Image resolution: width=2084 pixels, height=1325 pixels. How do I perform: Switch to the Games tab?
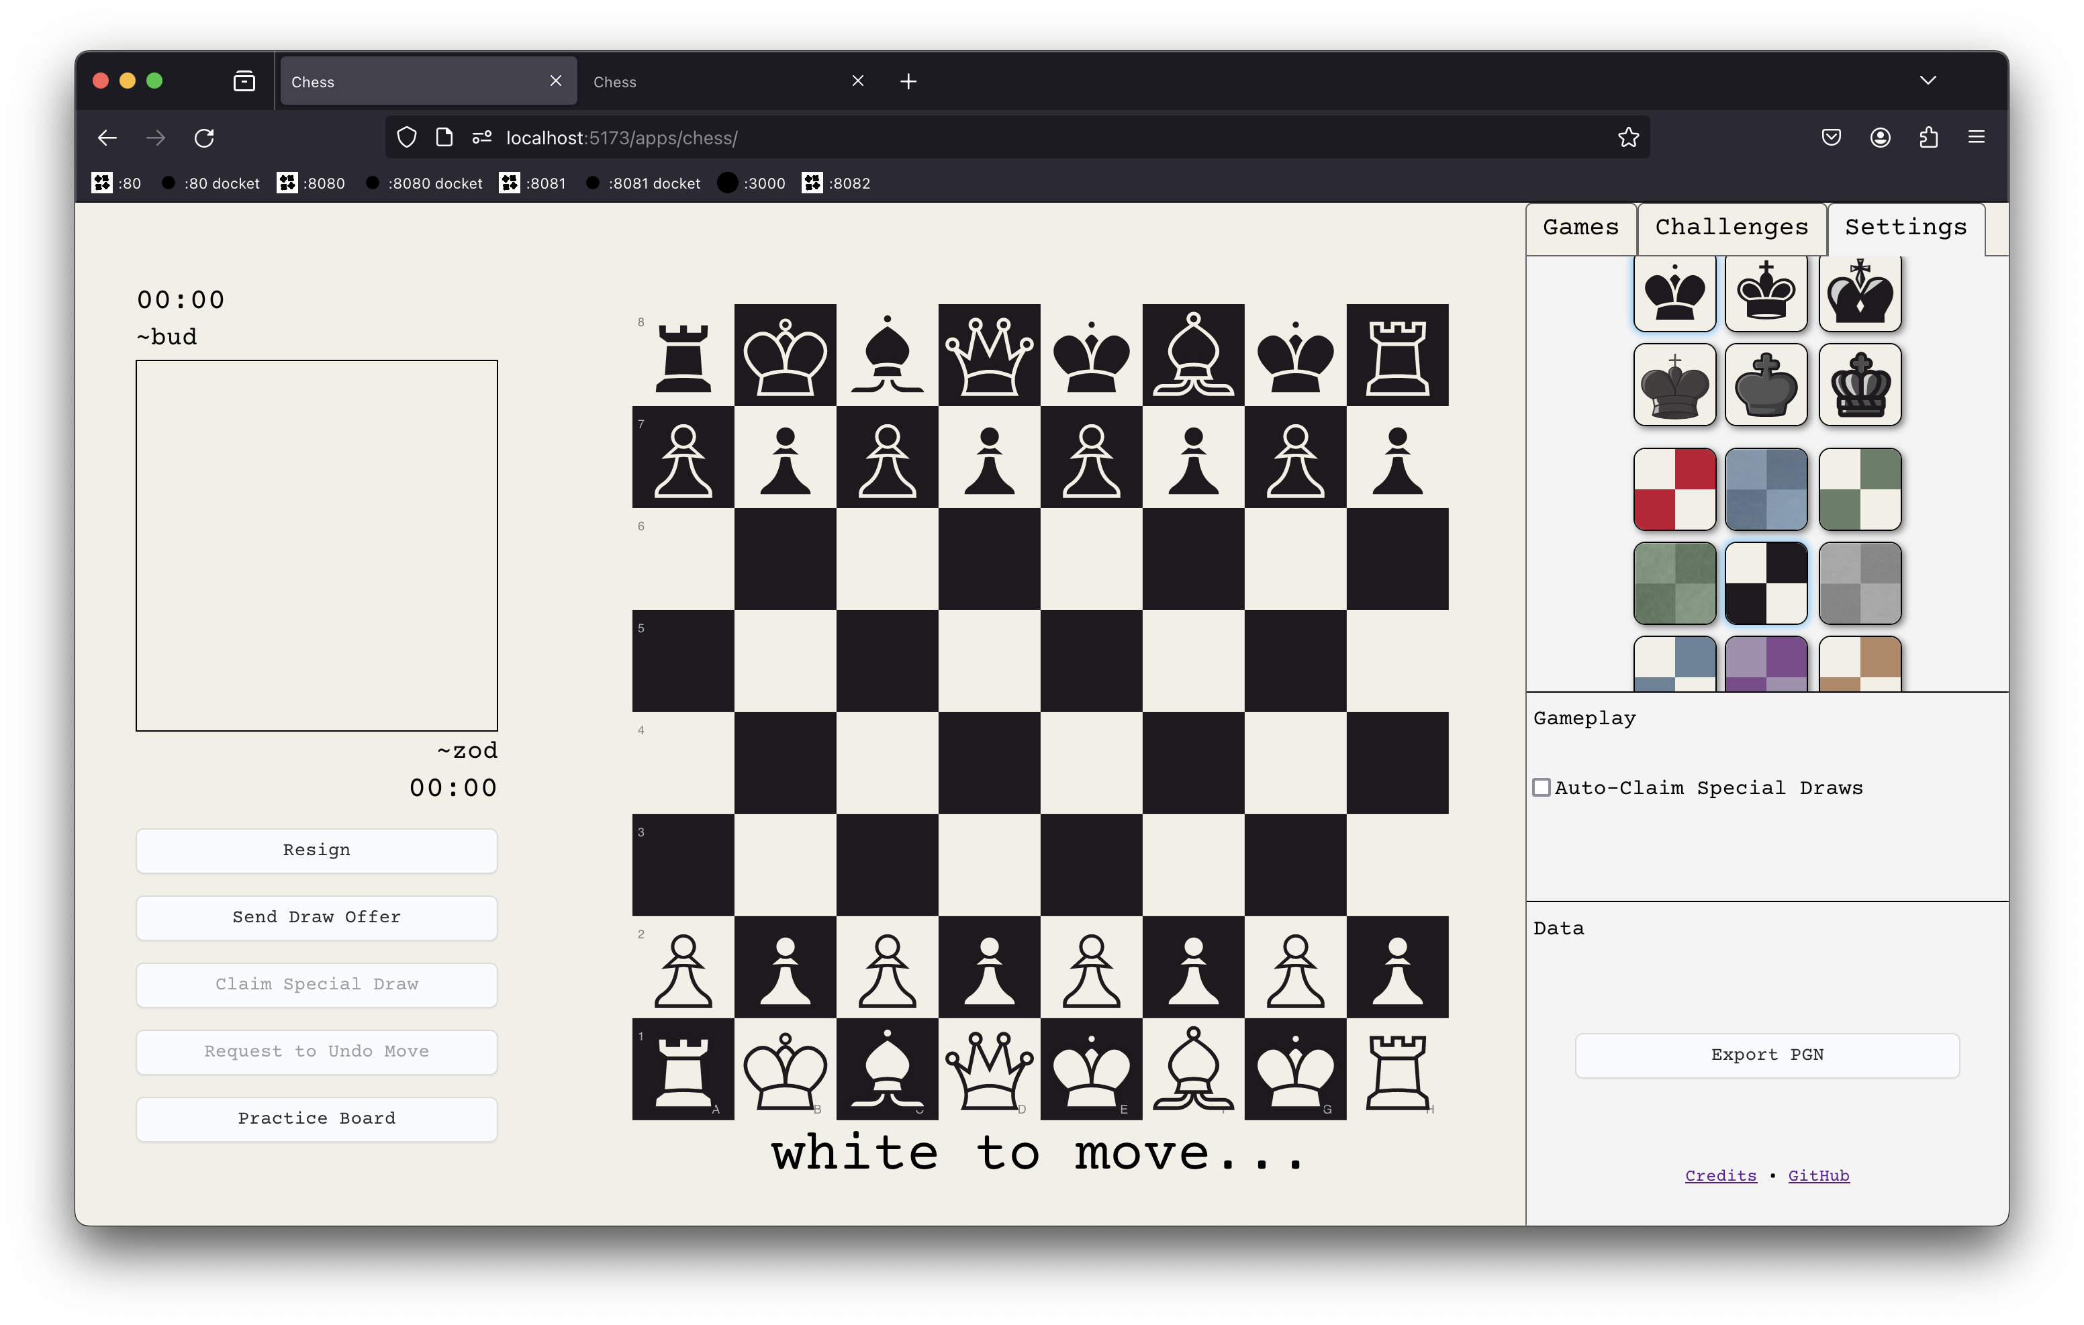coord(1580,228)
